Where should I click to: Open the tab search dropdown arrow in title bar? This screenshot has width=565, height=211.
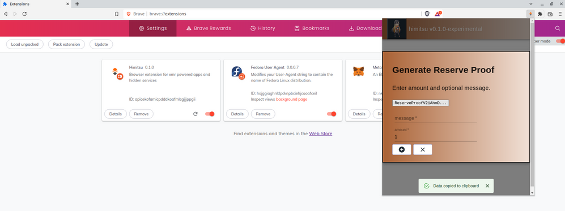tap(531, 4)
